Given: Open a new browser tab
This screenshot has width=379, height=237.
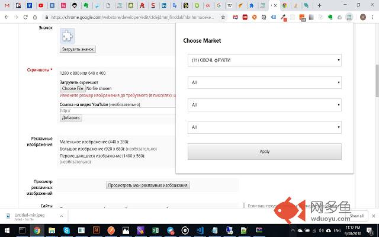Looking at the screenshot, I should (320, 5).
